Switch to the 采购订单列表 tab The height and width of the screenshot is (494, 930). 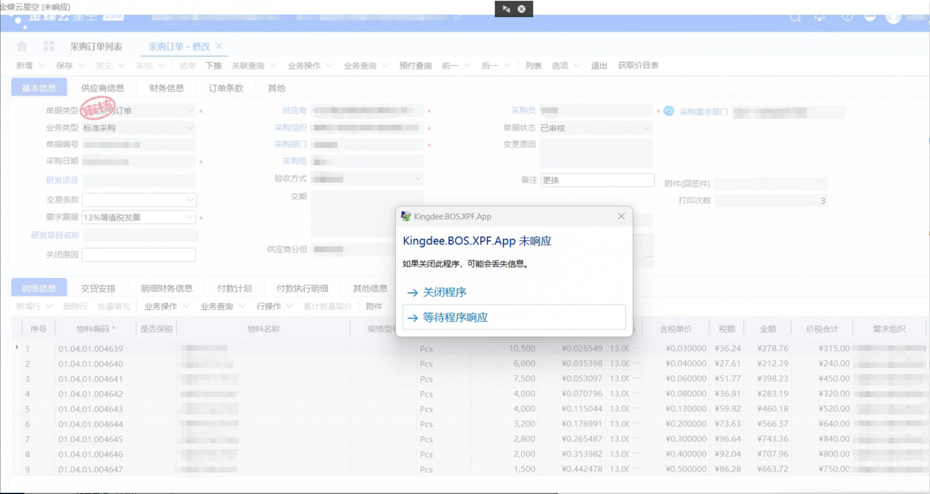point(96,46)
